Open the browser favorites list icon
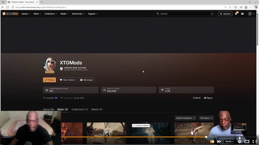This screenshot has width=259, height=145. (x=241, y=7)
